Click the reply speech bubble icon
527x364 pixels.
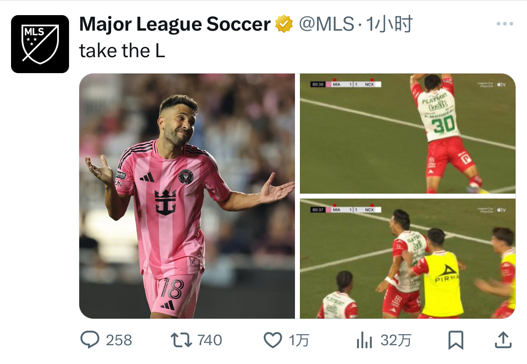[89, 340]
